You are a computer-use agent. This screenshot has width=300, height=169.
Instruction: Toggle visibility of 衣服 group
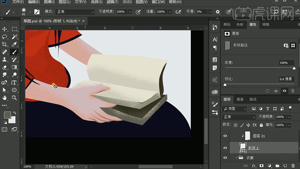(225, 158)
